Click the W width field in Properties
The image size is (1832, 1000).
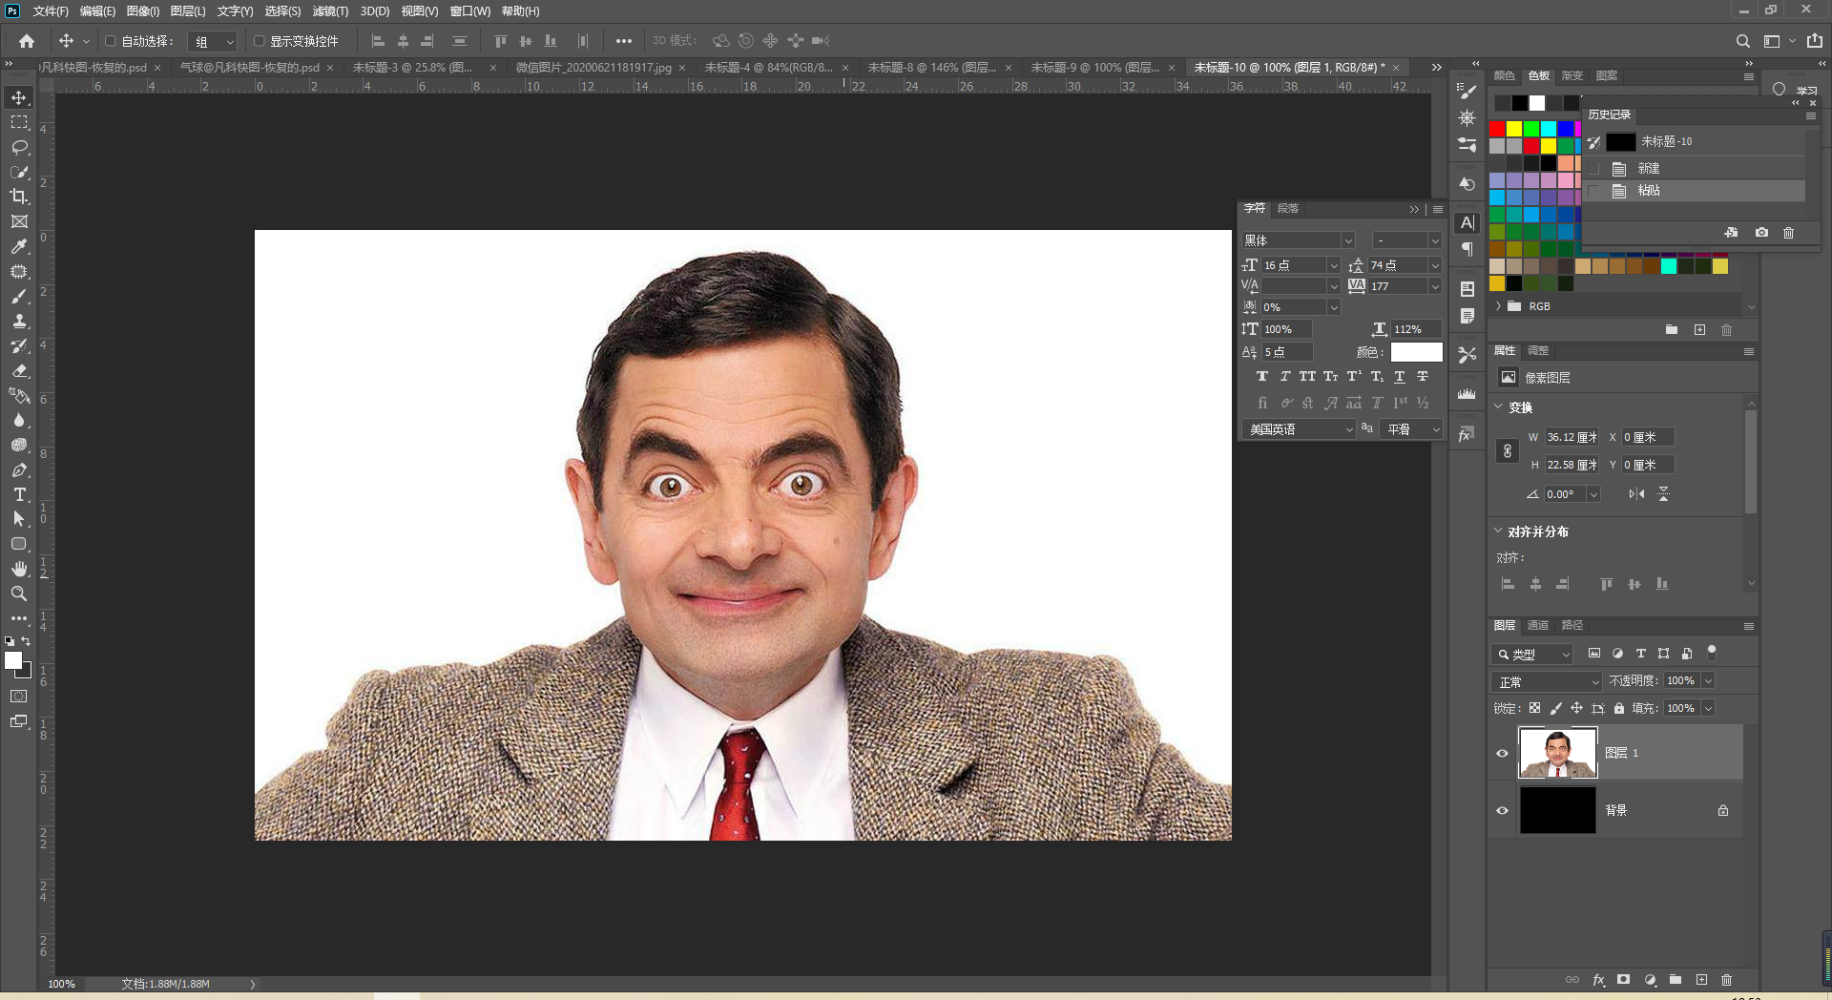(1572, 437)
